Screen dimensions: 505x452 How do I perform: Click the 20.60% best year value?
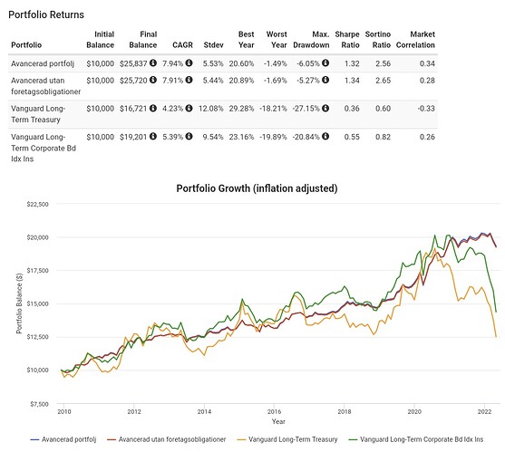[x=241, y=63]
